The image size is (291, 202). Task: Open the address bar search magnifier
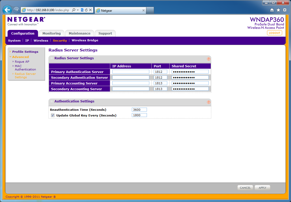73,10
